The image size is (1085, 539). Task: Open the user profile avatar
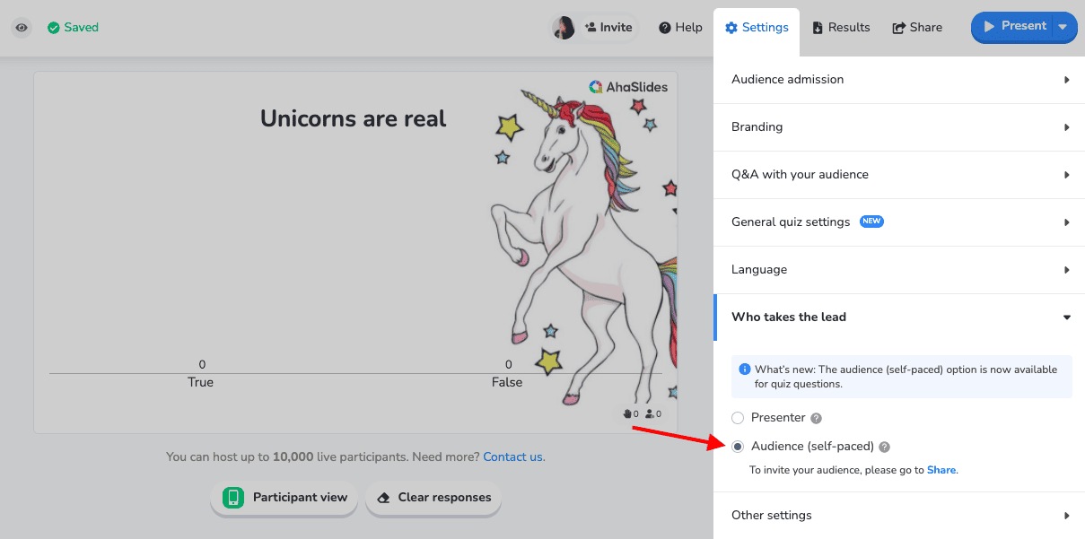[x=564, y=28]
